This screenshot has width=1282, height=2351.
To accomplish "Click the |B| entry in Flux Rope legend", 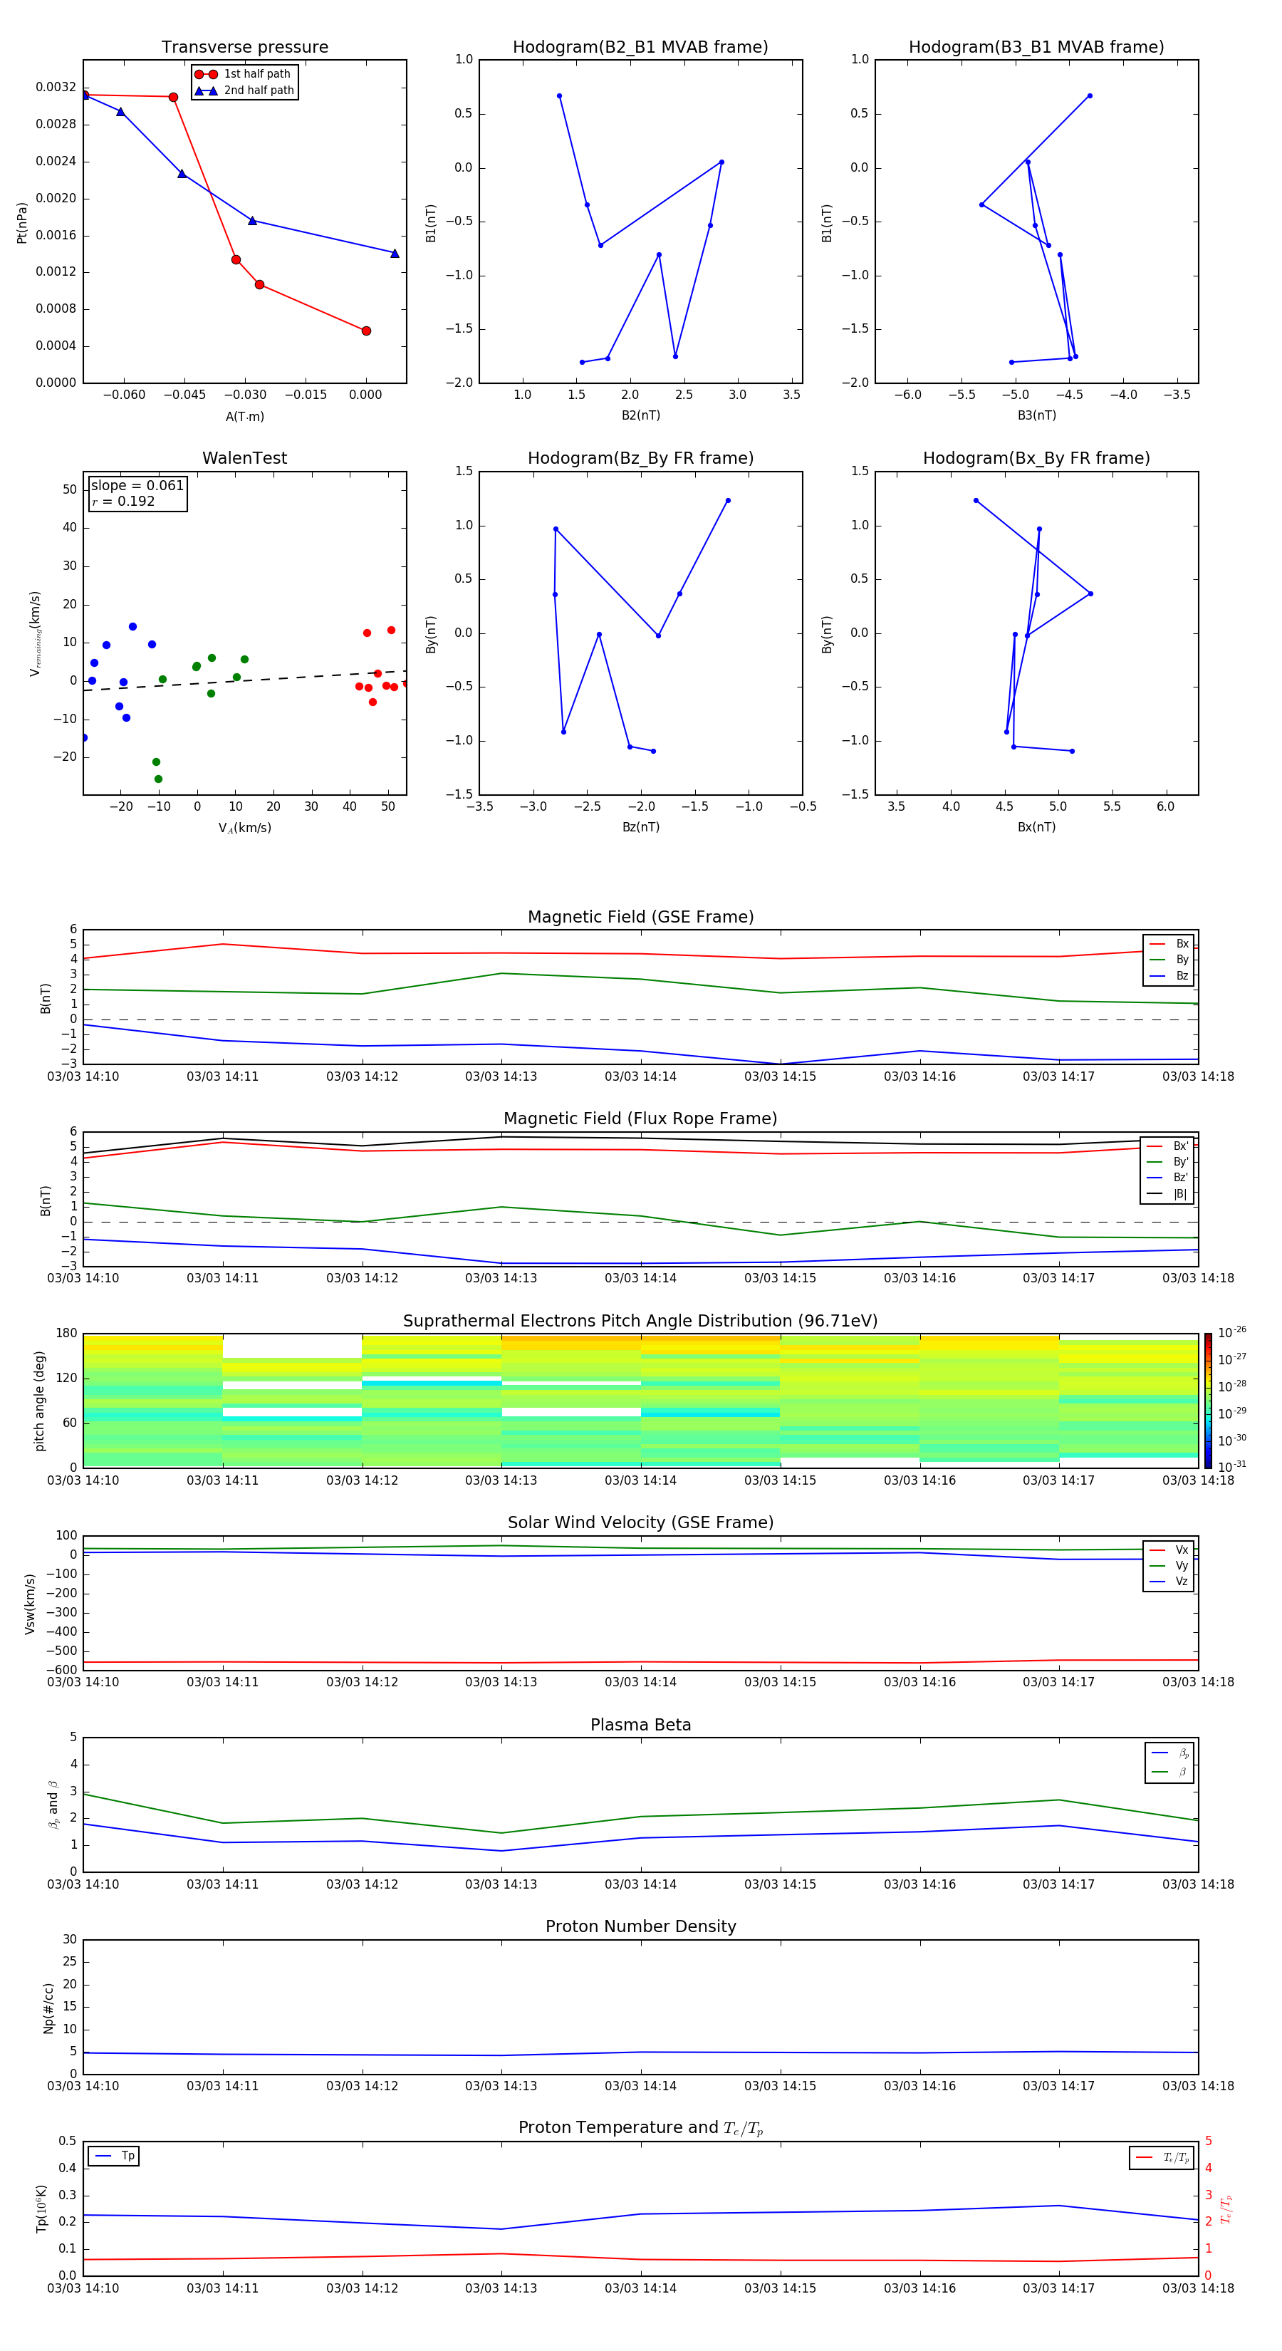I will tap(1167, 1194).
